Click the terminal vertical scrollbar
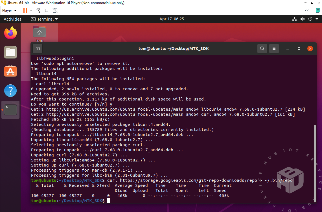322x212 pixels. 315,163
